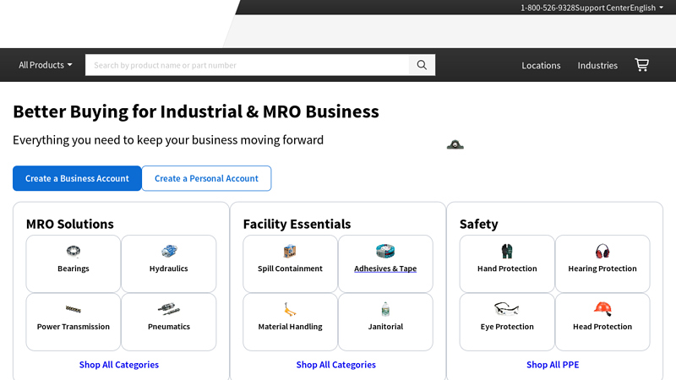Select the Pneumatics category label
676x380 pixels.
[168, 327]
